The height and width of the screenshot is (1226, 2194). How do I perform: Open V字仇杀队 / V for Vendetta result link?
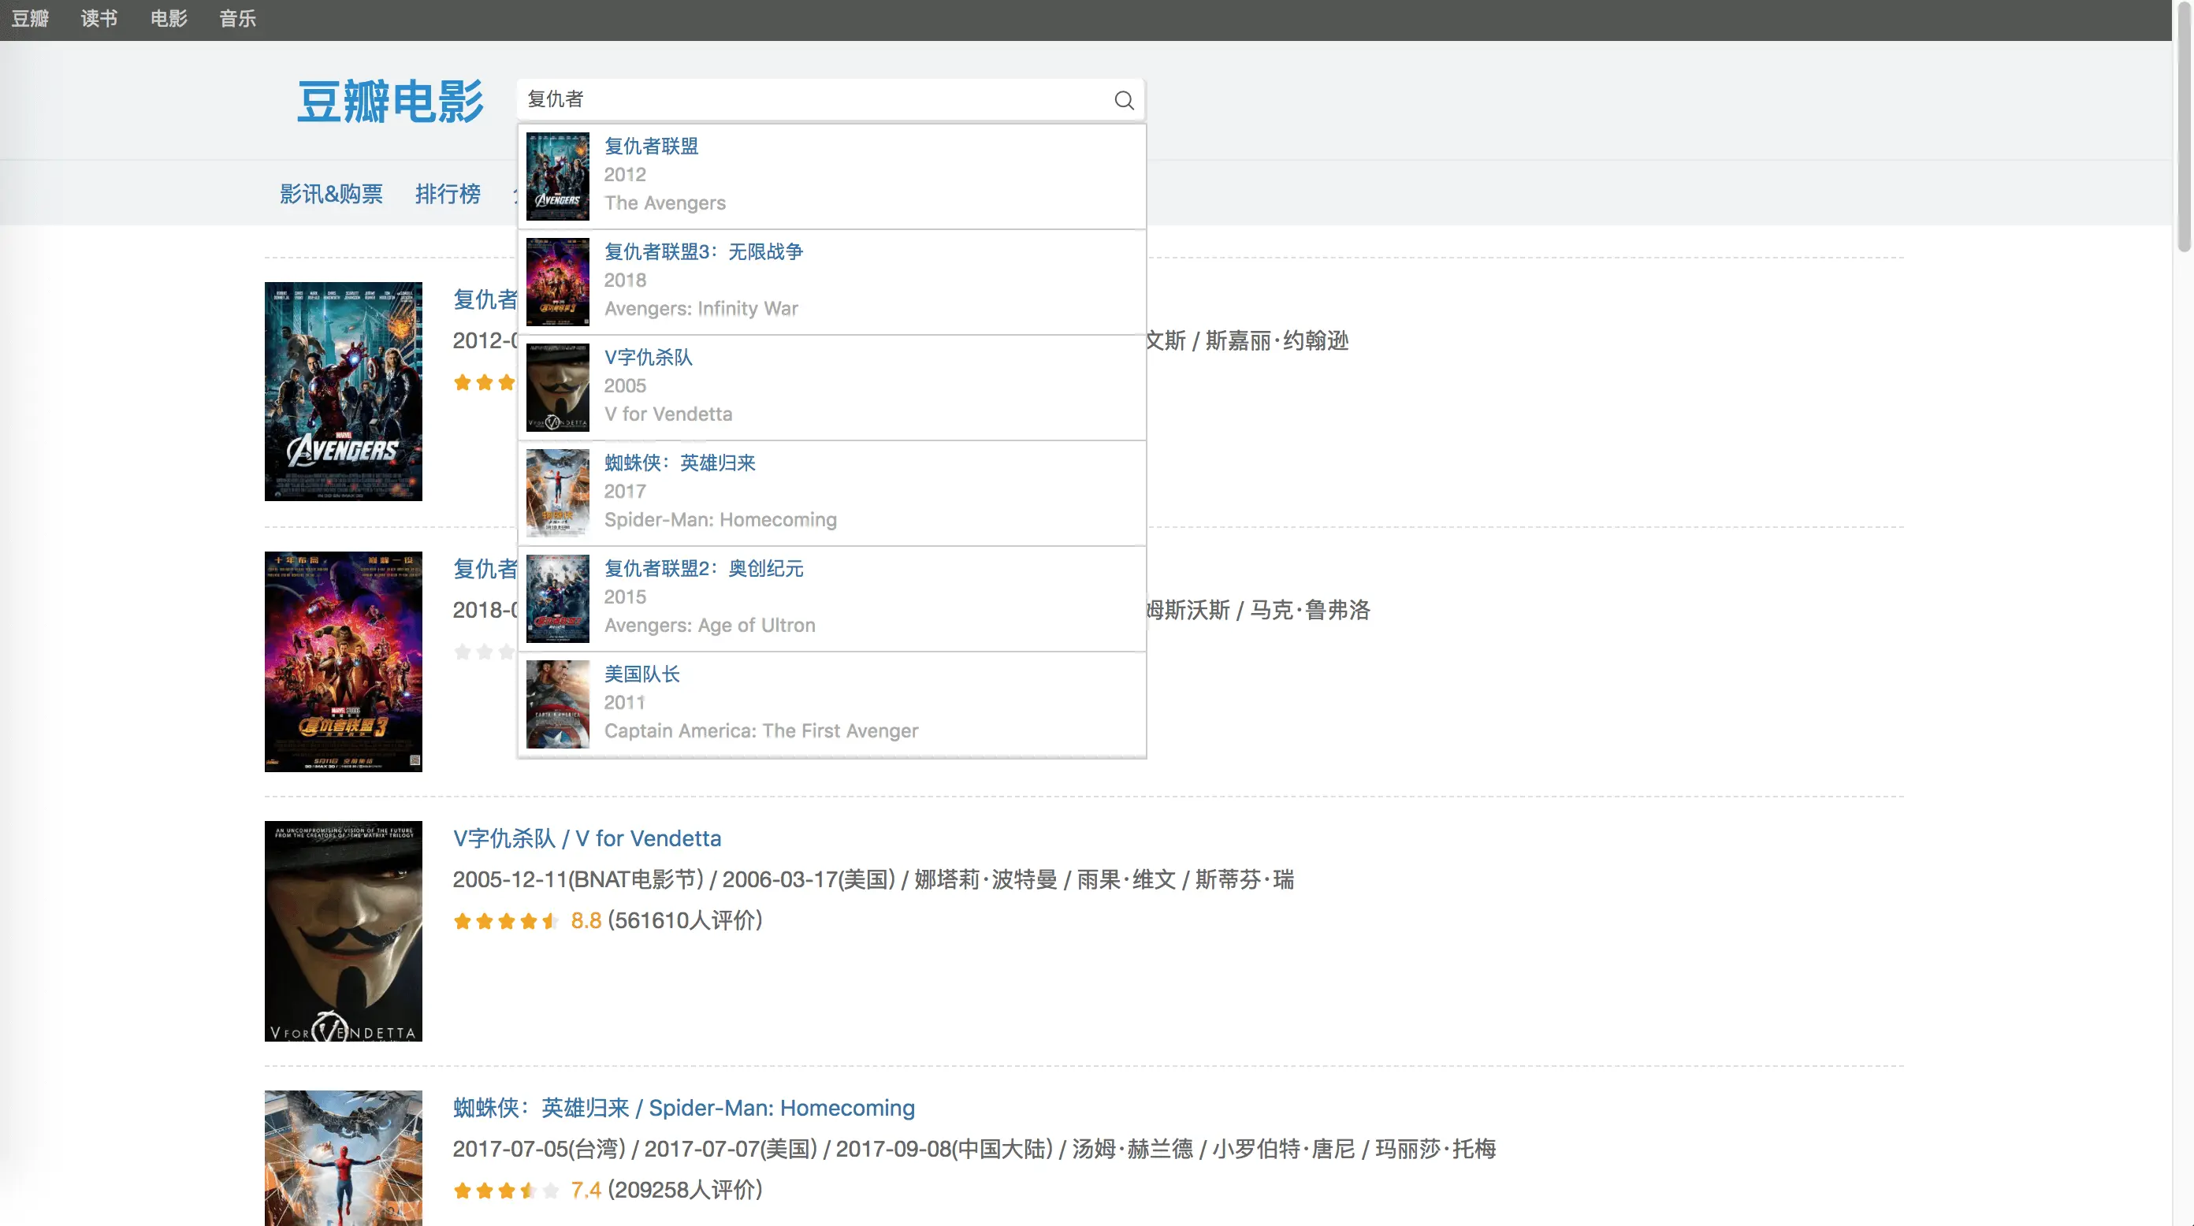coord(587,838)
